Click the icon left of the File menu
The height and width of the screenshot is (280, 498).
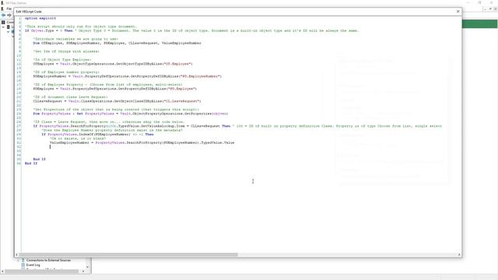point(2,9)
